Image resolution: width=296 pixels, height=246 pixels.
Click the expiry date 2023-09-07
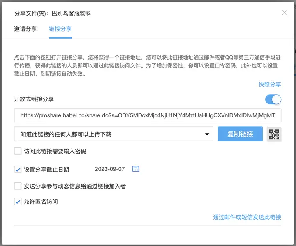click(110, 169)
